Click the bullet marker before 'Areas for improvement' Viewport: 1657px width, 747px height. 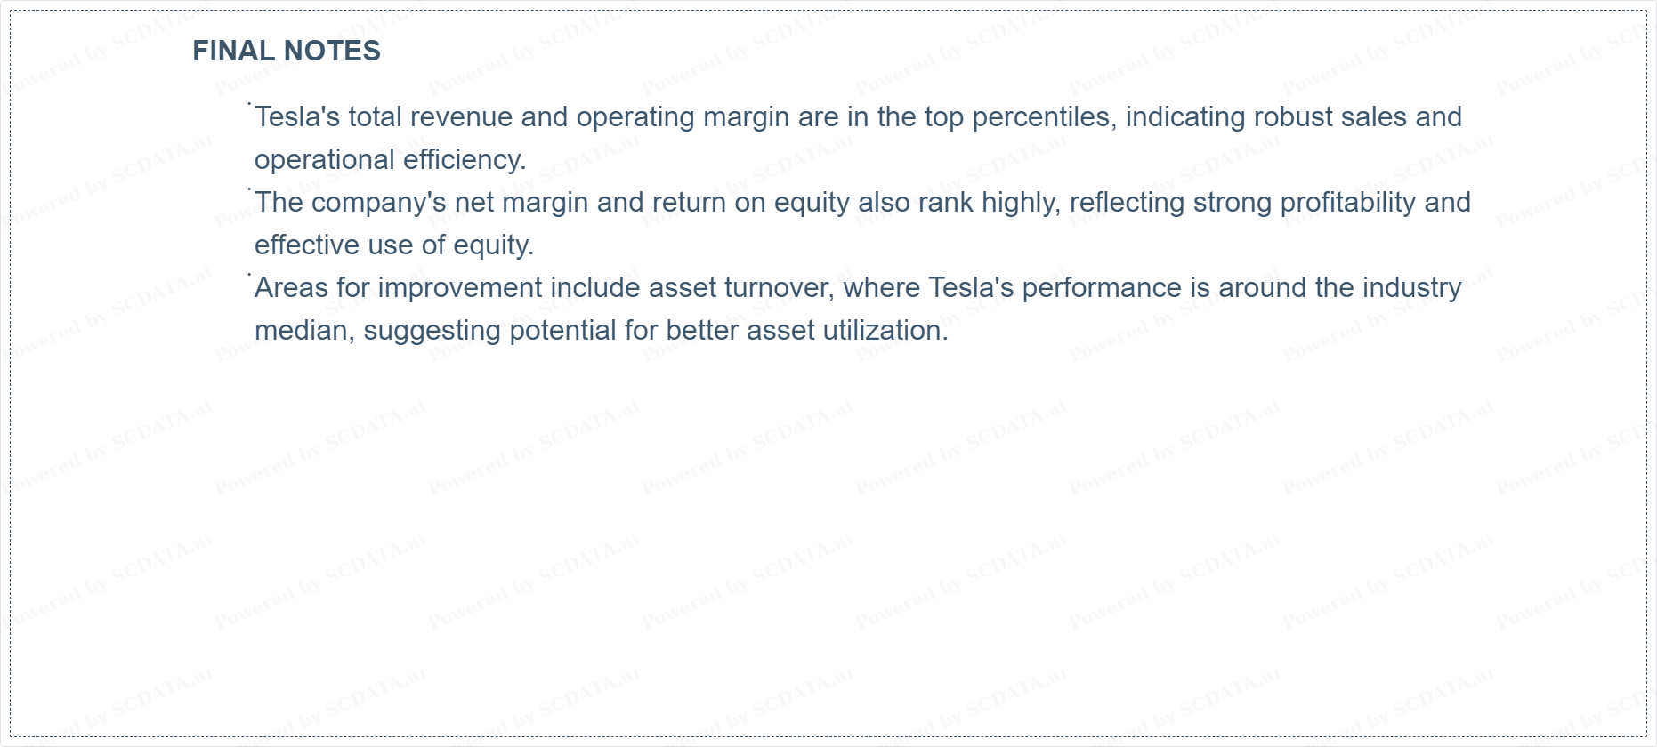(249, 276)
